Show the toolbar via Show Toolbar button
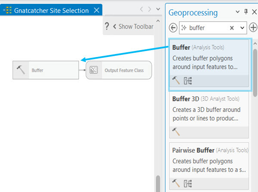Viewport: 258px width, 192px height. pyautogui.click(x=133, y=27)
